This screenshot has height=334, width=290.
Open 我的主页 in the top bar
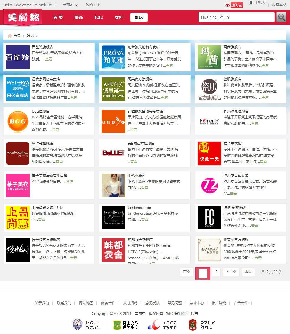coord(93,5)
